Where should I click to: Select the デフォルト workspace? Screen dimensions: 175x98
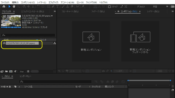(141, 7)
